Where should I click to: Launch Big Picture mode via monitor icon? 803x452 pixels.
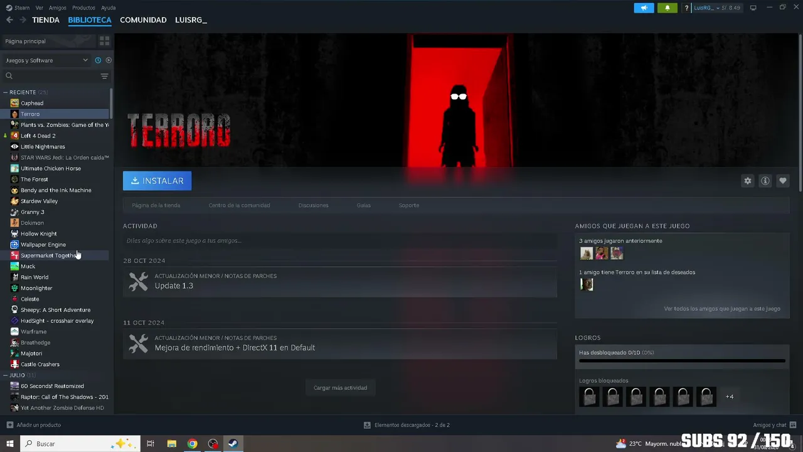(x=753, y=8)
